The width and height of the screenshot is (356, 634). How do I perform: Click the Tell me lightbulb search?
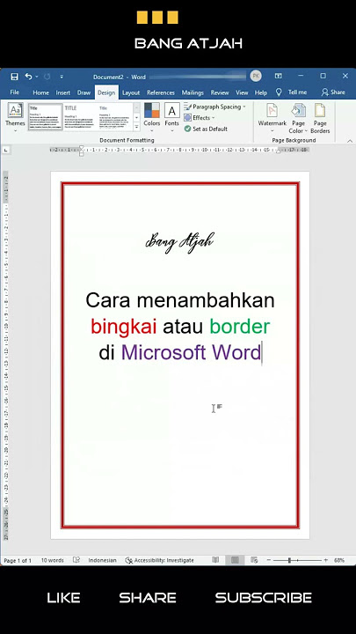pos(291,92)
